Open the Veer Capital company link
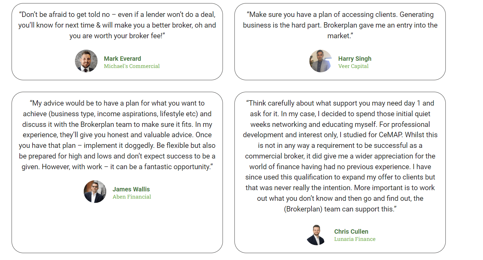This screenshot has width=483, height=260. [353, 66]
